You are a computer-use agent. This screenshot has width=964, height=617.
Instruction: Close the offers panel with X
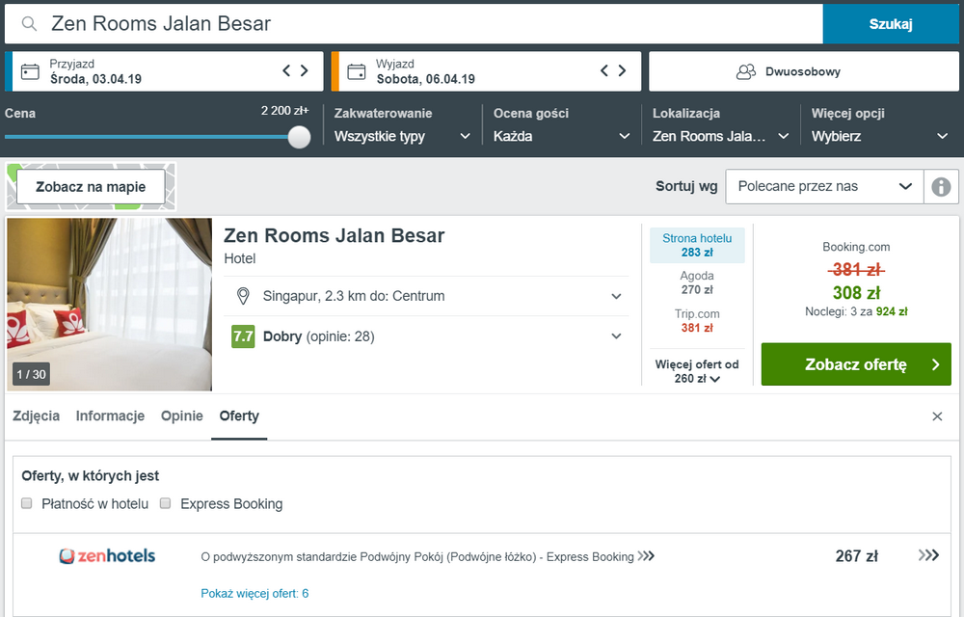coord(937,416)
